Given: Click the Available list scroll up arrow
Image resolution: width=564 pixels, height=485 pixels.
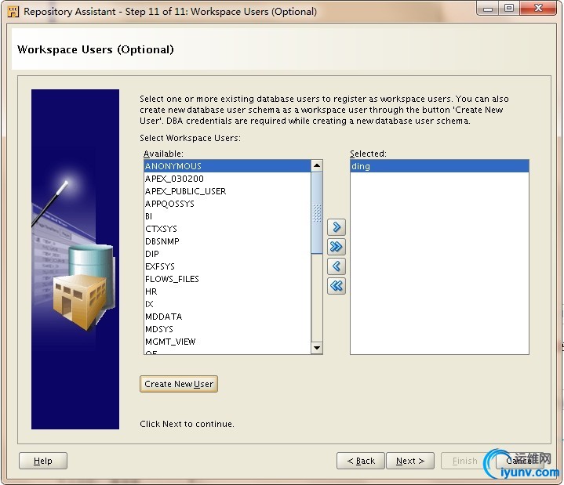Looking at the screenshot, I should (x=317, y=165).
